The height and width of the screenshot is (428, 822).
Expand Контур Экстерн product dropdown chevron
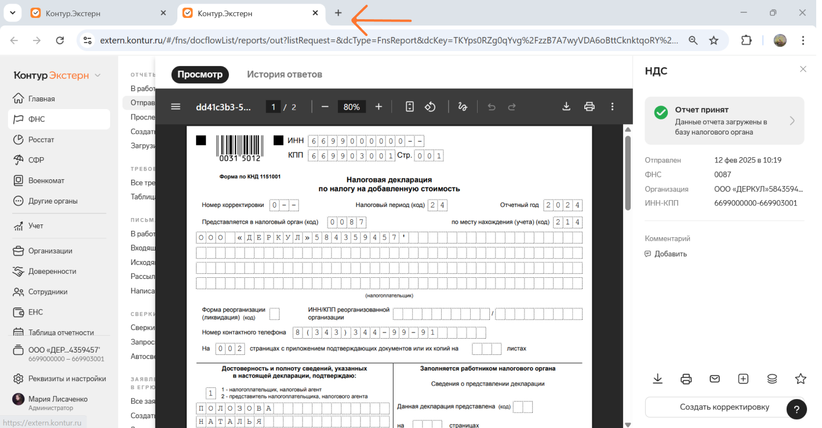(97, 75)
